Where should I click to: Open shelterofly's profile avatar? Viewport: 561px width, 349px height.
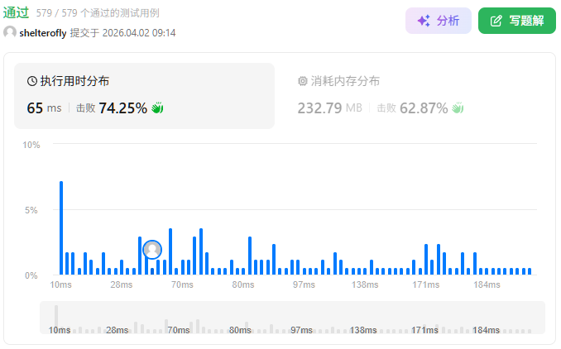(x=10, y=32)
